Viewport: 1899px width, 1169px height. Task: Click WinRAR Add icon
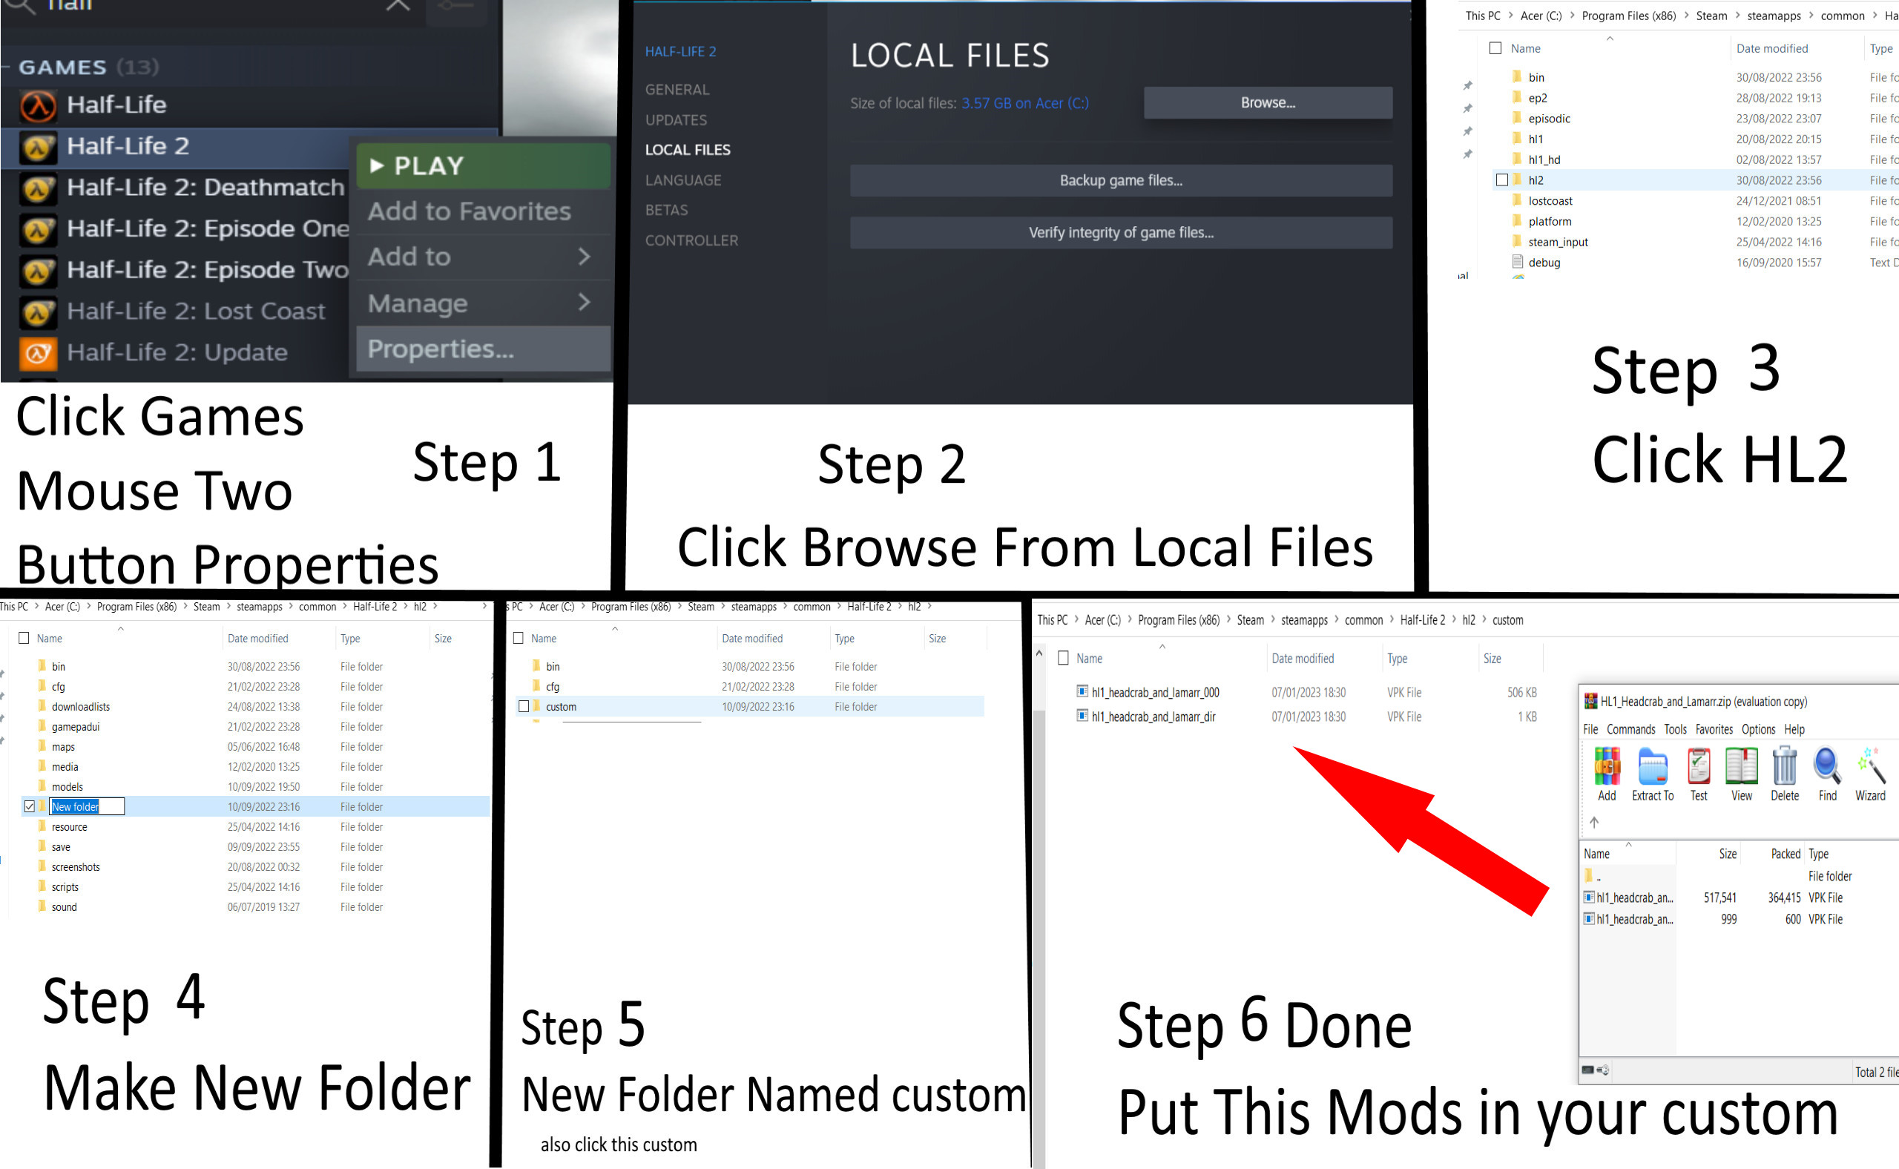(1607, 767)
